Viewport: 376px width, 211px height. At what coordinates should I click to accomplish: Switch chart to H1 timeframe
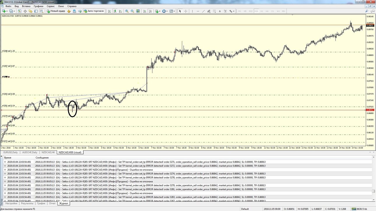pyautogui.click(x=262, y=11)
